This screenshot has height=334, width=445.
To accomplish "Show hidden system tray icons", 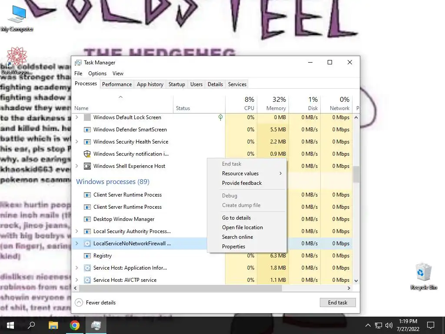I will pyautogui.click(x=368, y=325).
